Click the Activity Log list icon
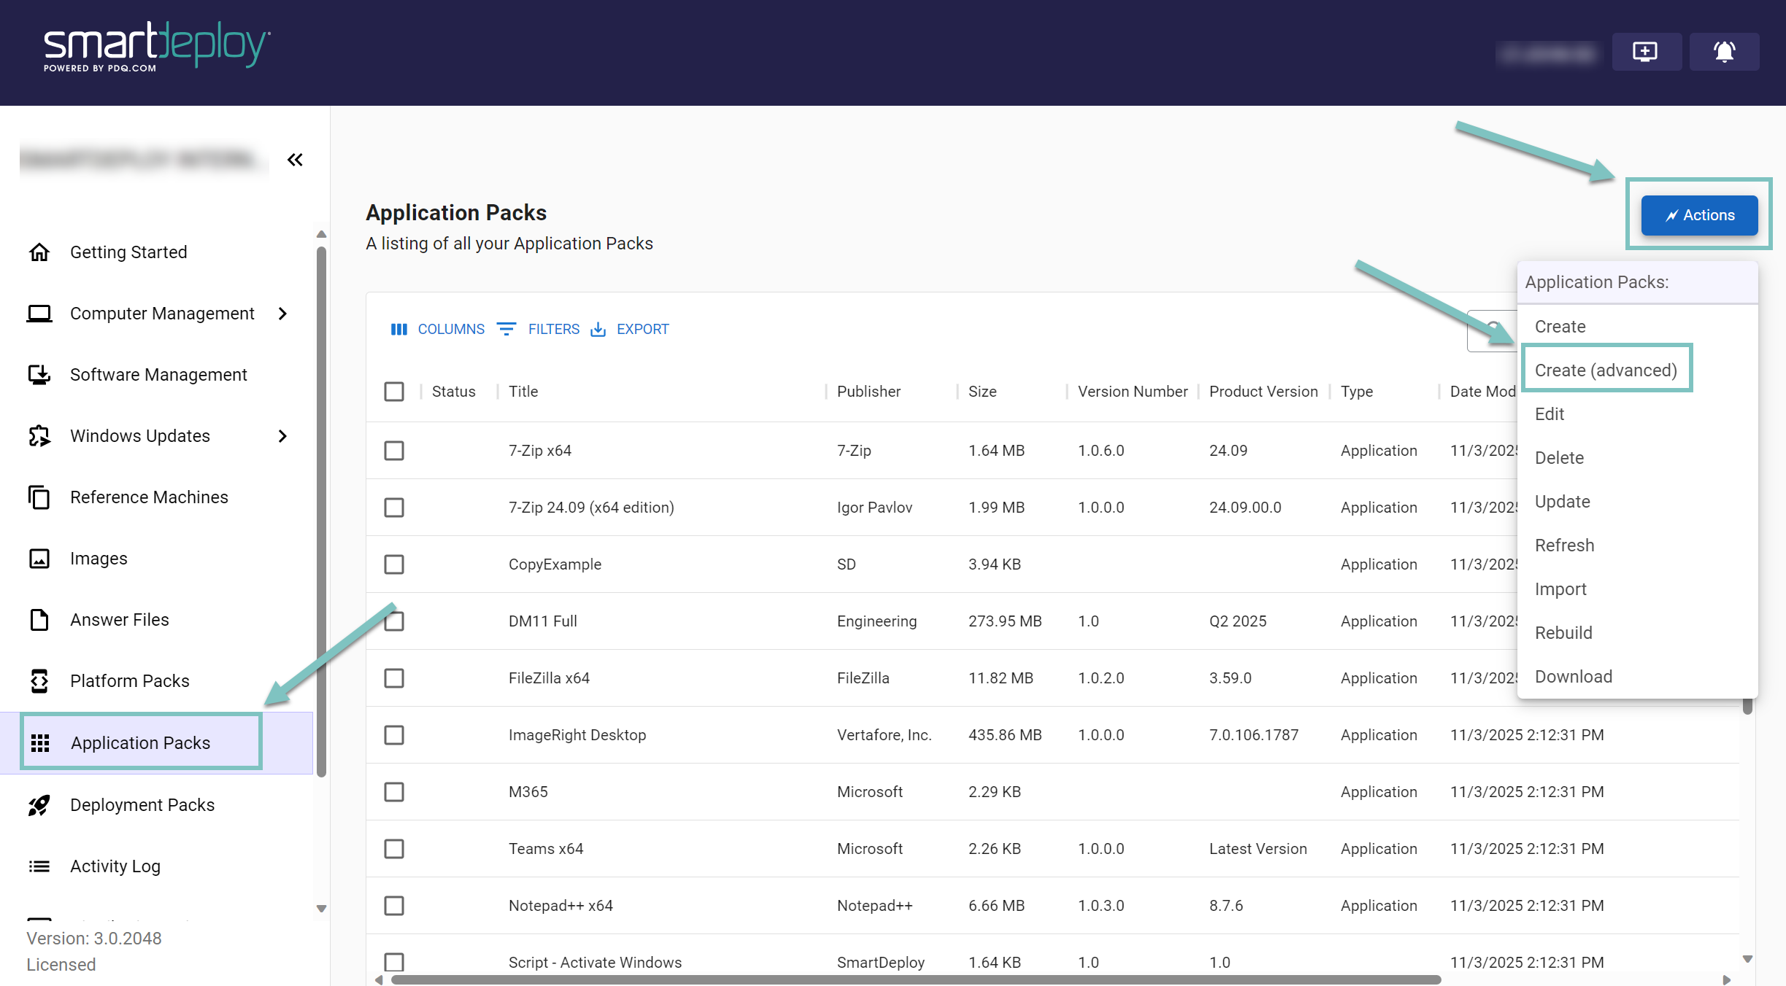Viewport: 1786px width, 986px height. point(39,866)
